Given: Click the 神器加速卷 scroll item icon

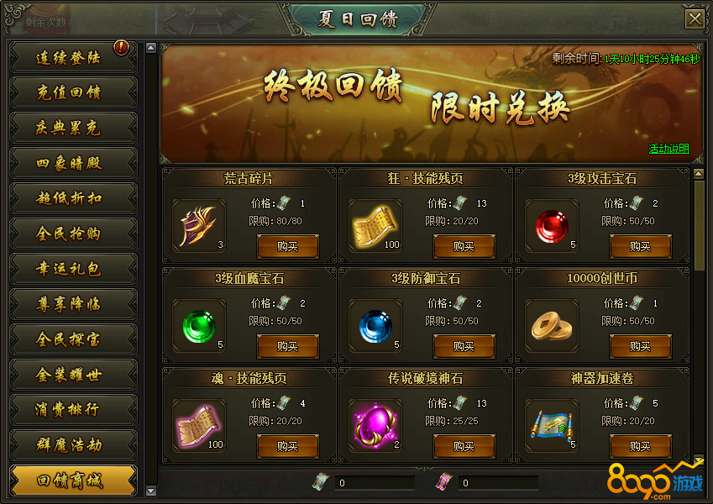Looking at the screenshot, I should click(552, 426).
